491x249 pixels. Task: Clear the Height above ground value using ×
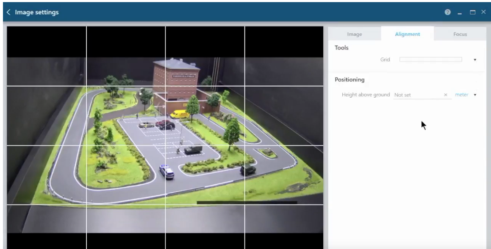pos(447,95)
